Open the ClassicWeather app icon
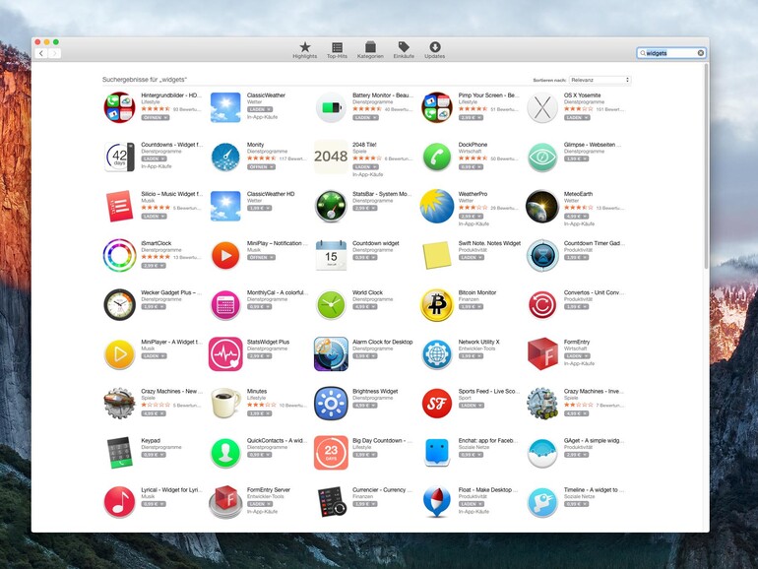This screenshot has width=758, height=569. (x=225, y=107)
